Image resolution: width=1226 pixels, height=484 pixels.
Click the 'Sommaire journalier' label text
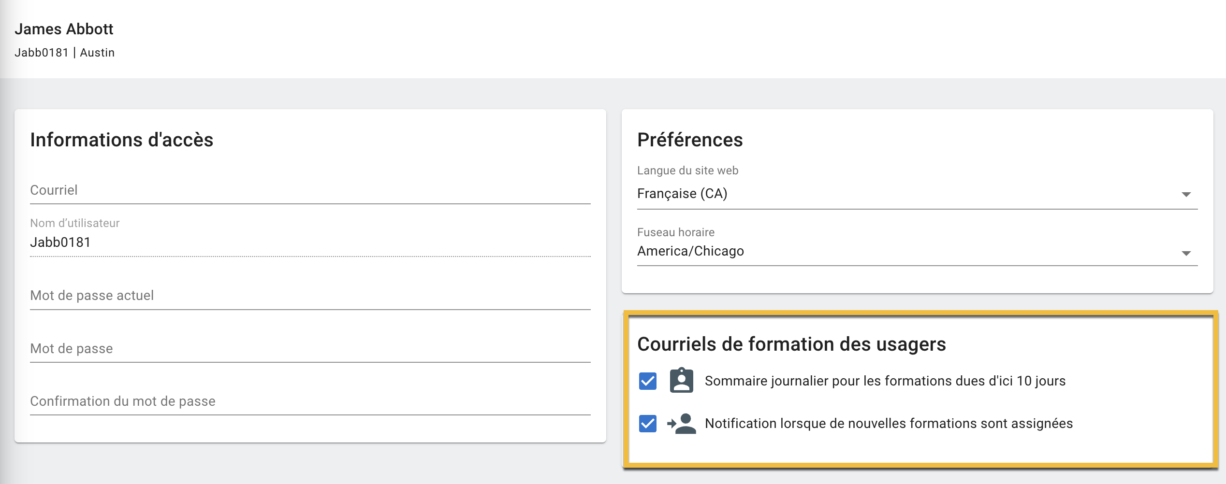(x=885, y=381)
